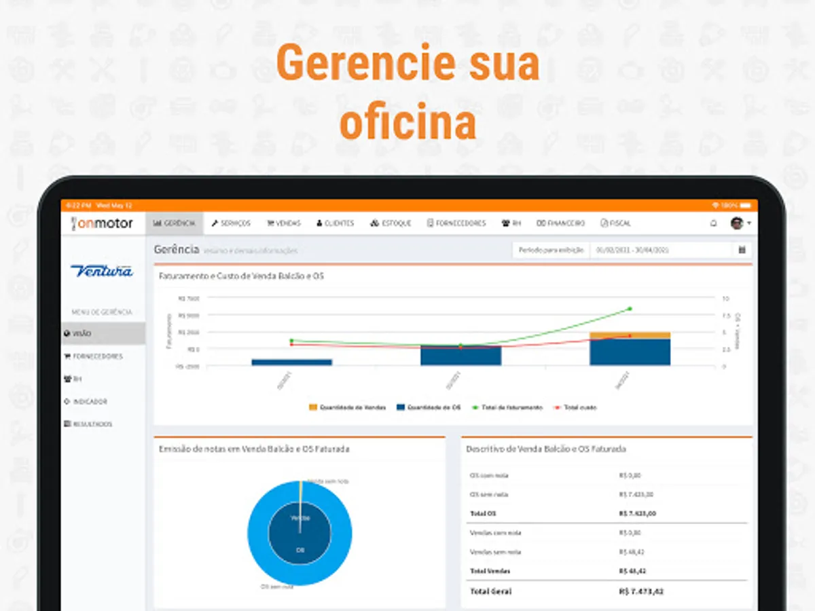Click the notification bell icon
Viewport: 815px width, 611px height.
[713, 223]
